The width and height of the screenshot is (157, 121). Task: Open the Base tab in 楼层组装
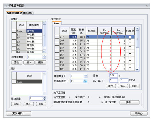pyautogui.click(x=56, y=24)
